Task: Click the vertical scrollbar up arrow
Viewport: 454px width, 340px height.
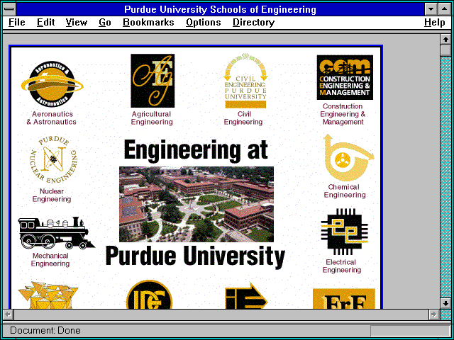Action: tap(445, 40)
